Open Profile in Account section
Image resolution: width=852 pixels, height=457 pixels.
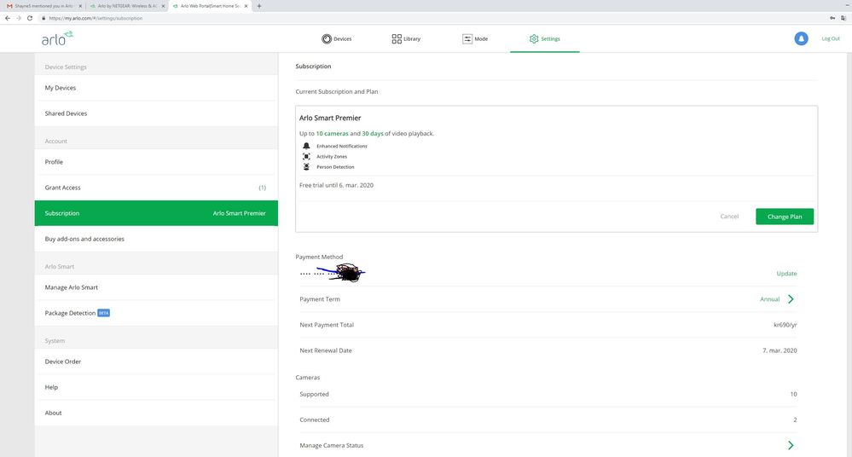click(156, 162)
